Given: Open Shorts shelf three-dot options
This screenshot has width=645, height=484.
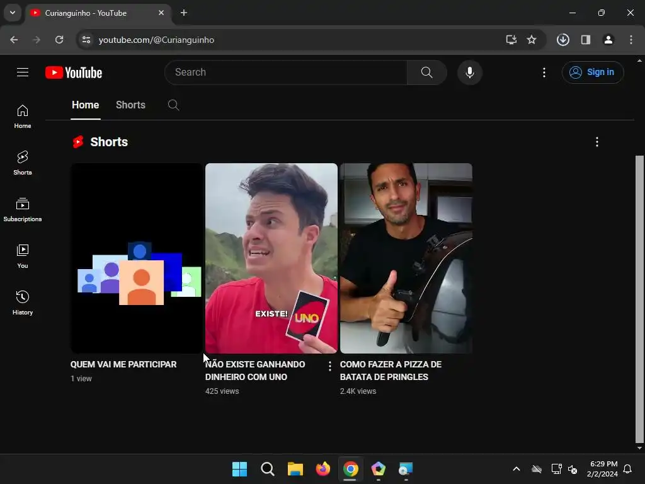Looking at the screenshot, I should tap(597, 142).
